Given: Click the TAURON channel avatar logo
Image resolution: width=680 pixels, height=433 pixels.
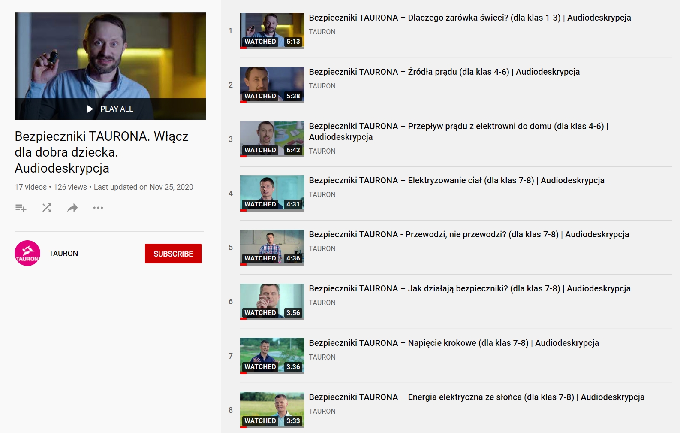Looking at the screenshot, I should [x=27, y=253].
